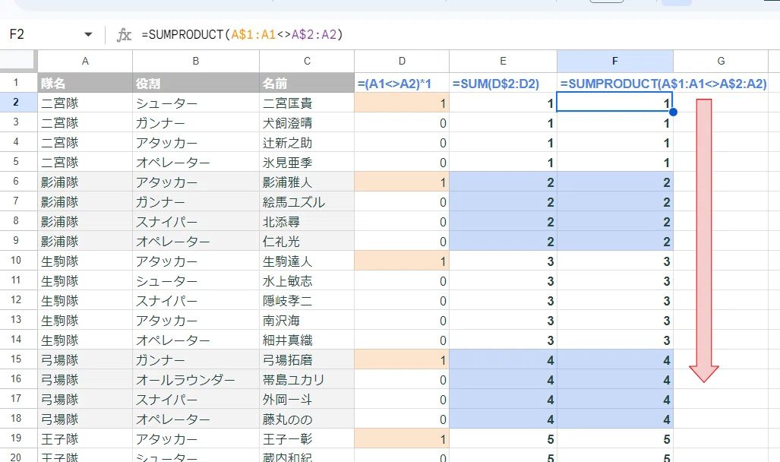Click 二宮隊 in row 2
780x462 pixels.
[85, 103]
